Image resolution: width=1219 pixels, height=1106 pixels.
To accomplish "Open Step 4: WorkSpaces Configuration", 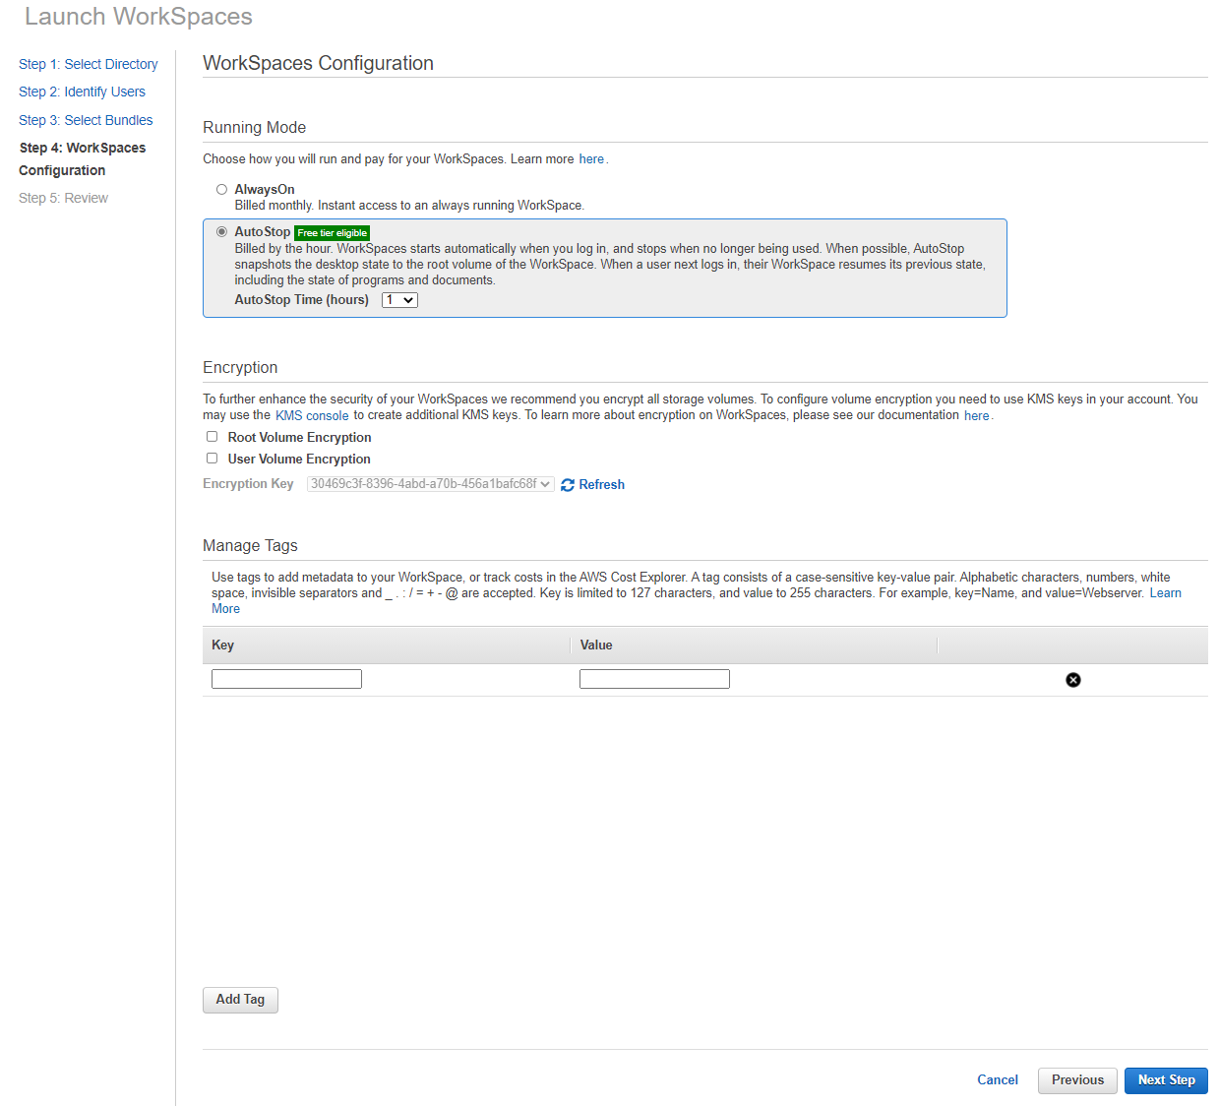I will 83,158.
